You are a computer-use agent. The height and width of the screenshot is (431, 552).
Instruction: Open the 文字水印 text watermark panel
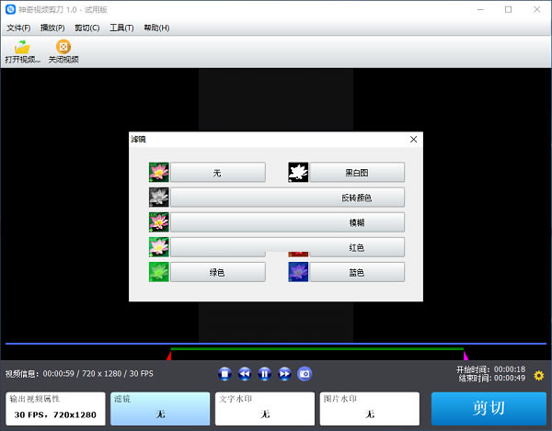tap(265, 409)
